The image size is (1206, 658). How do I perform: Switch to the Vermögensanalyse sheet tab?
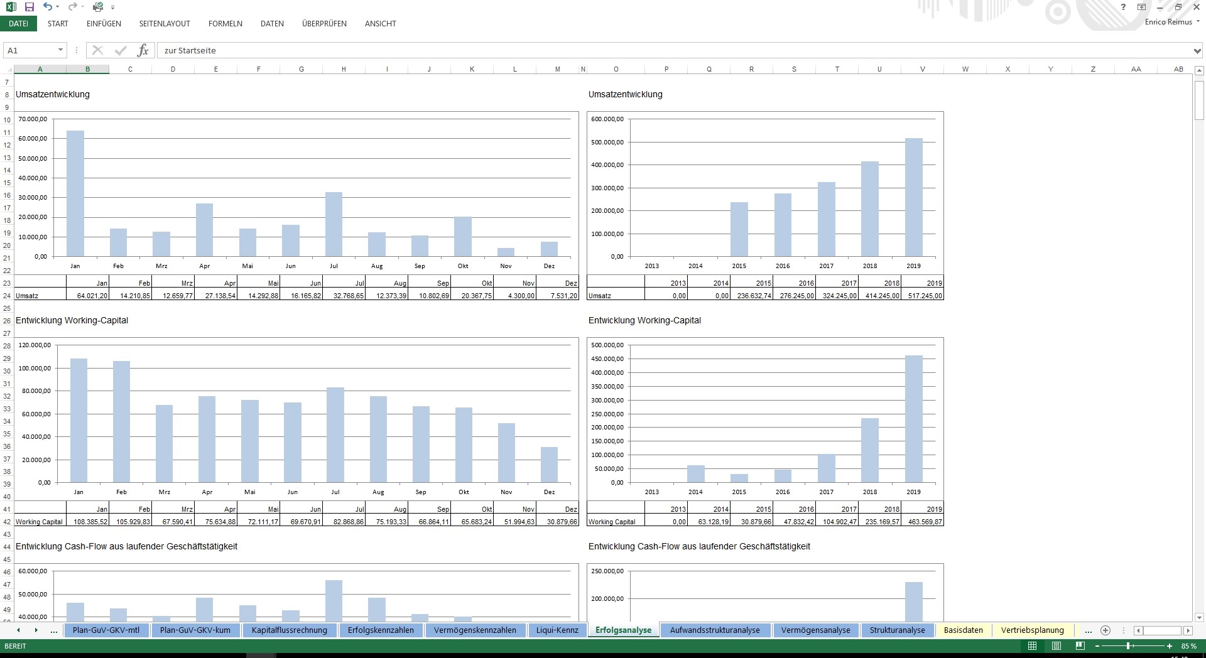point(815,630)
